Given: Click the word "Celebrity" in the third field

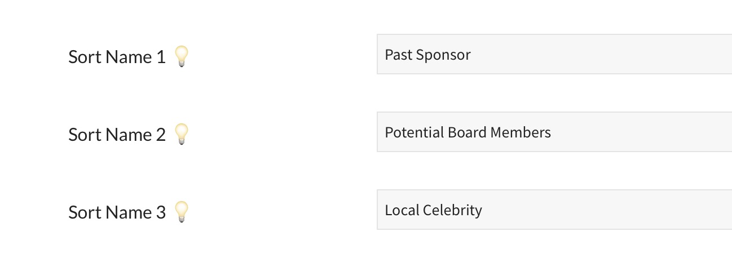Looking at the screenshot, I should [x=452, y=211].
